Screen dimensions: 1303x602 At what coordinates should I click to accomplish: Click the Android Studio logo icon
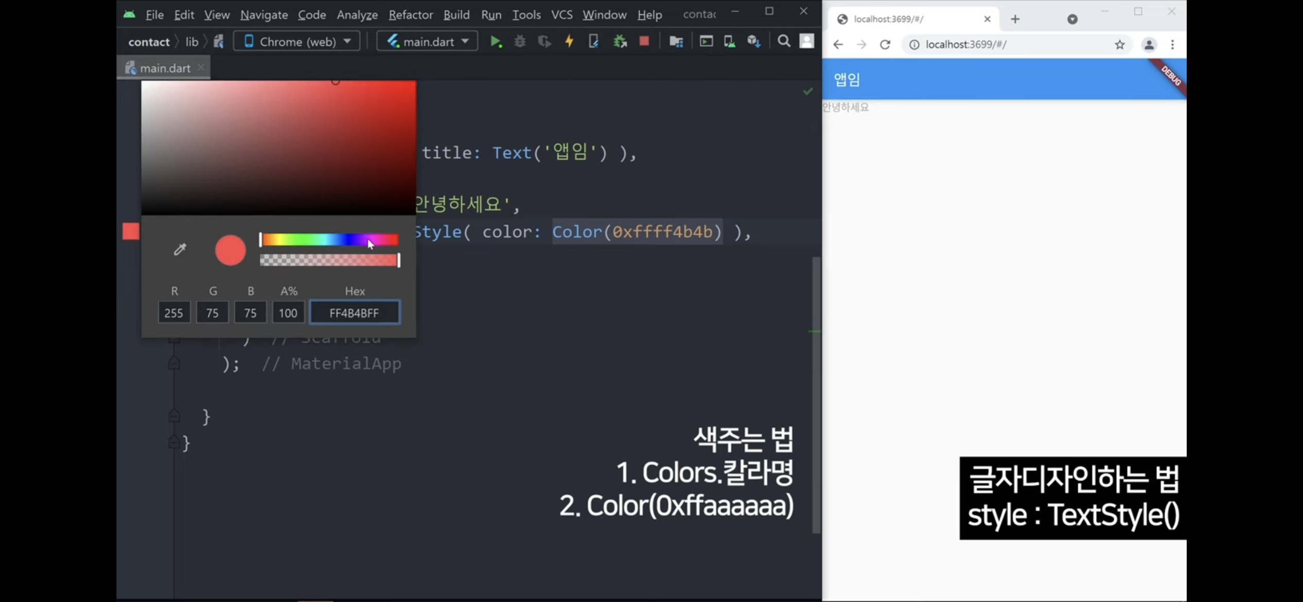coord(129,14)
